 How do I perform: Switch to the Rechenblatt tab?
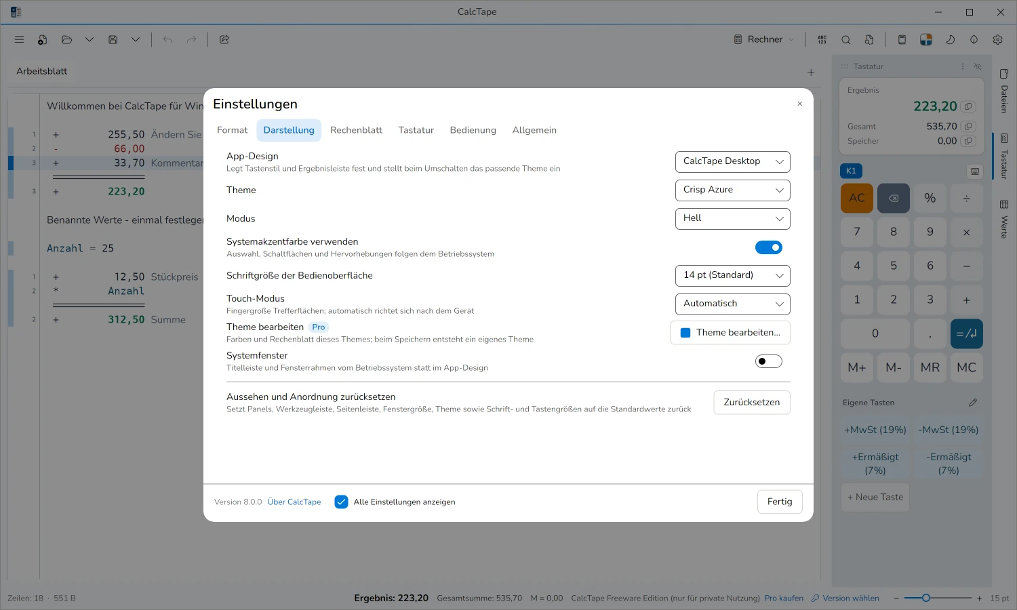356,130
